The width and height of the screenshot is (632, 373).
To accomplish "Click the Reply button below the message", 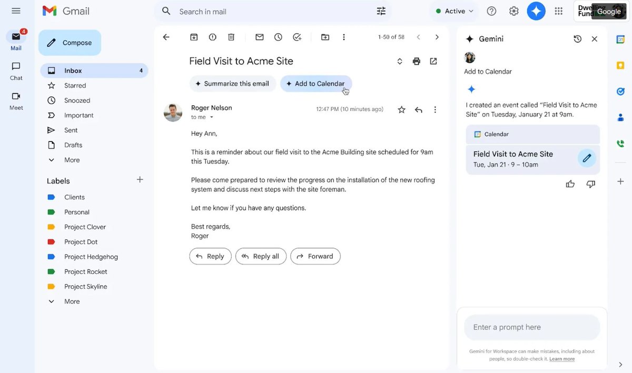I will [x=210, y=256].
